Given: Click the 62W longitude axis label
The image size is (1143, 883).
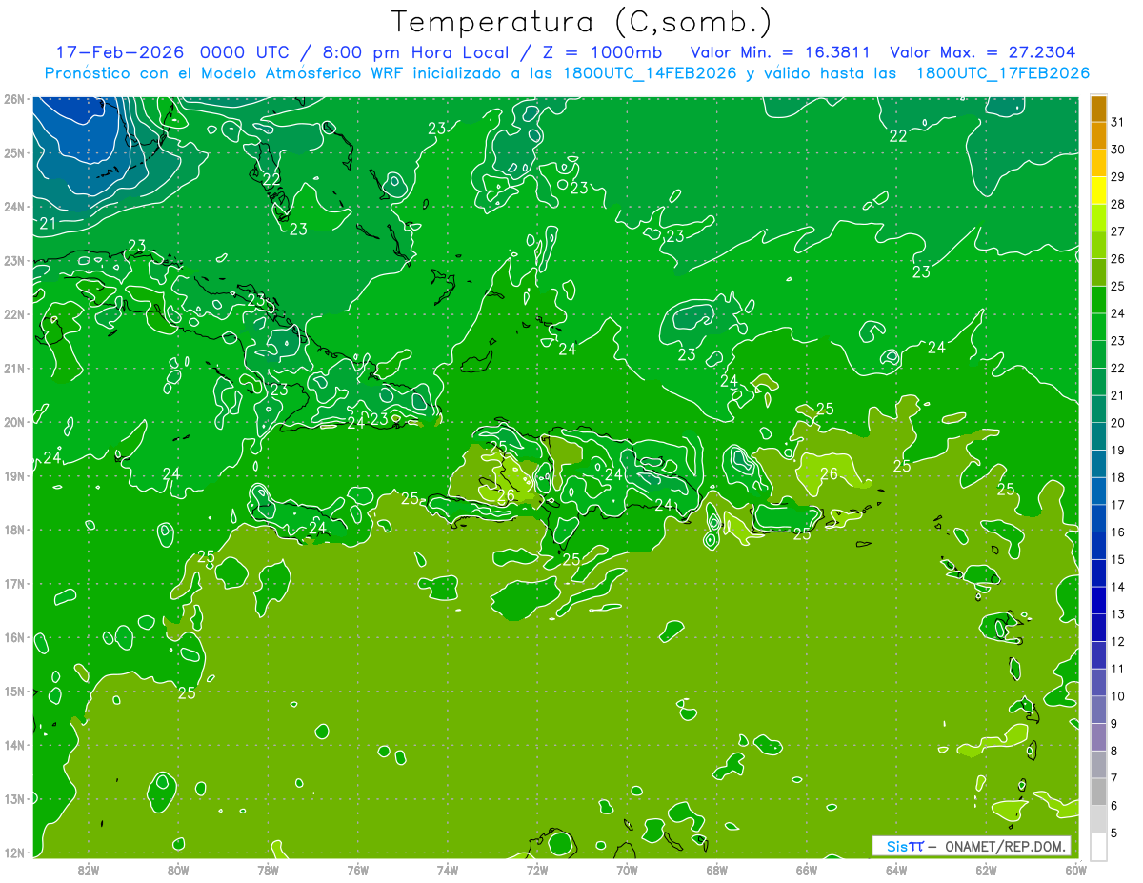Looking at the screenshot, I should point(986,870).
